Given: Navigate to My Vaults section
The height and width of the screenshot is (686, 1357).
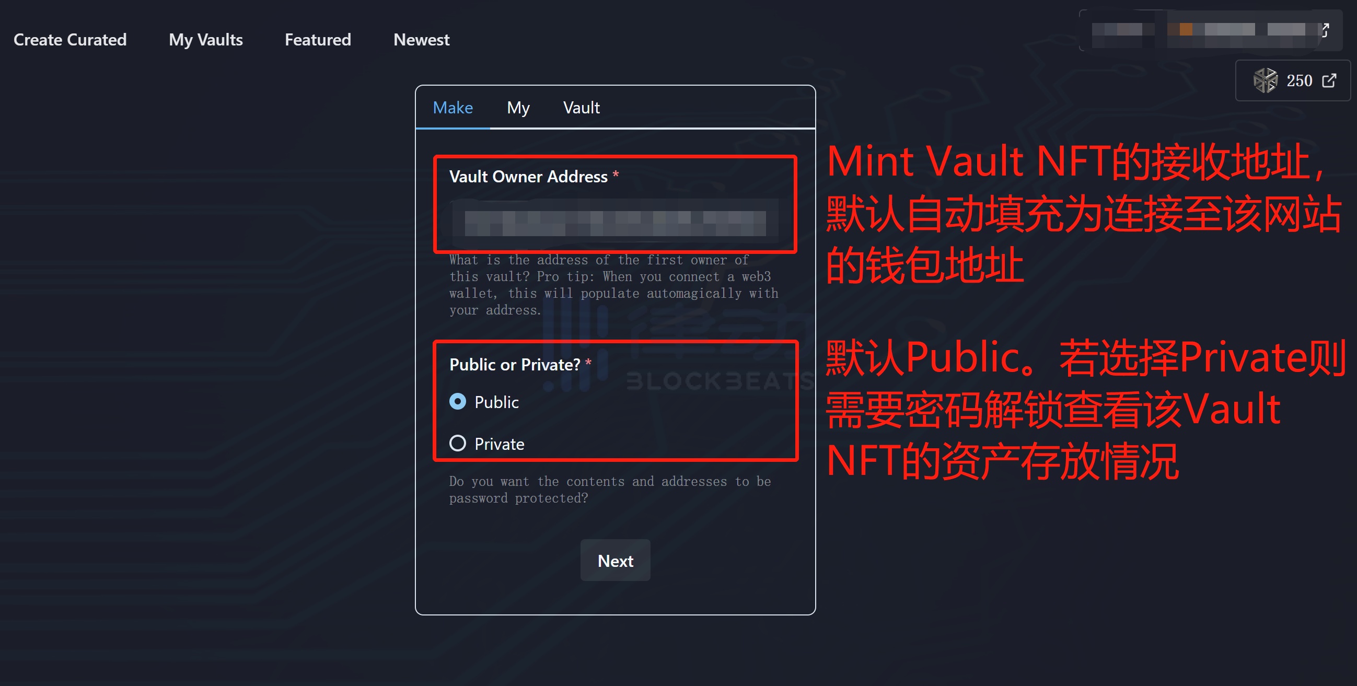Looking at the screenshot, I should (205, 39).
